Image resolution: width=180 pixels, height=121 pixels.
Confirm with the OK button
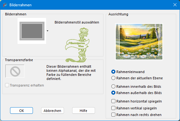(x=21, y=111)
